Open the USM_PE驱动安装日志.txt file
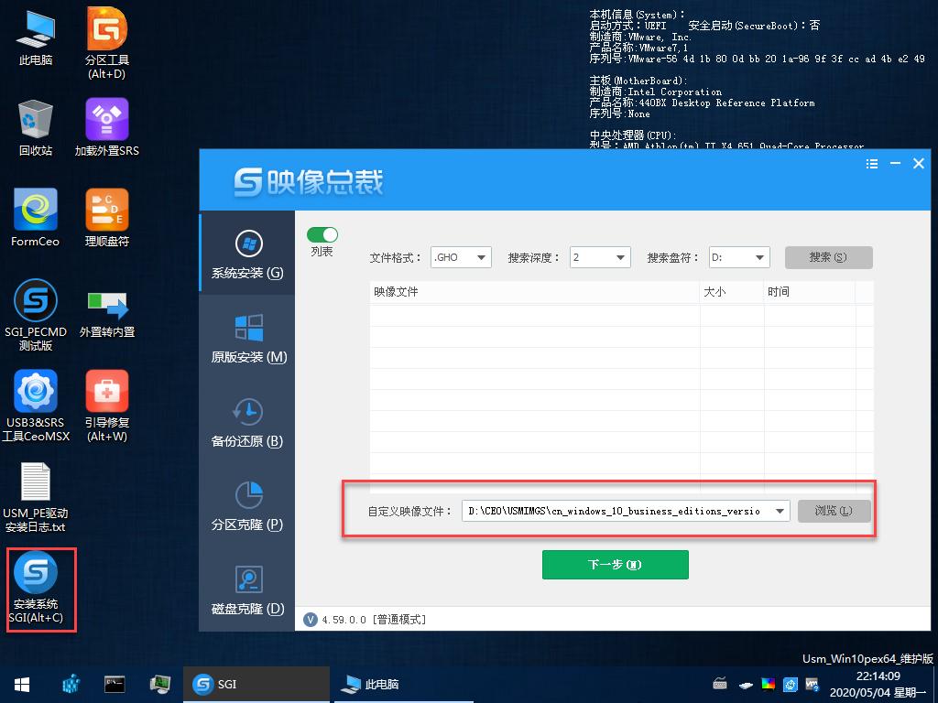The height and width of the screenshot is (703, 938). tap(37, 481)
